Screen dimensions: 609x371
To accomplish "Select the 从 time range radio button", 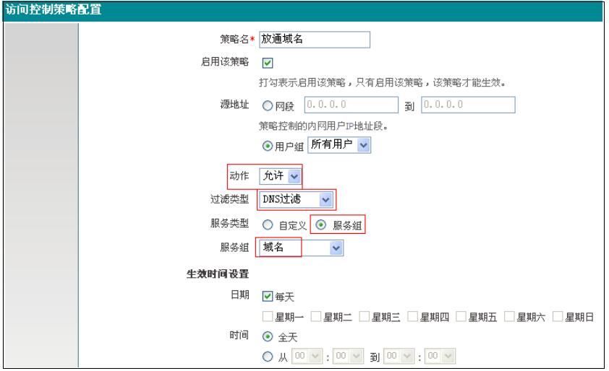I will pos(266,357).
